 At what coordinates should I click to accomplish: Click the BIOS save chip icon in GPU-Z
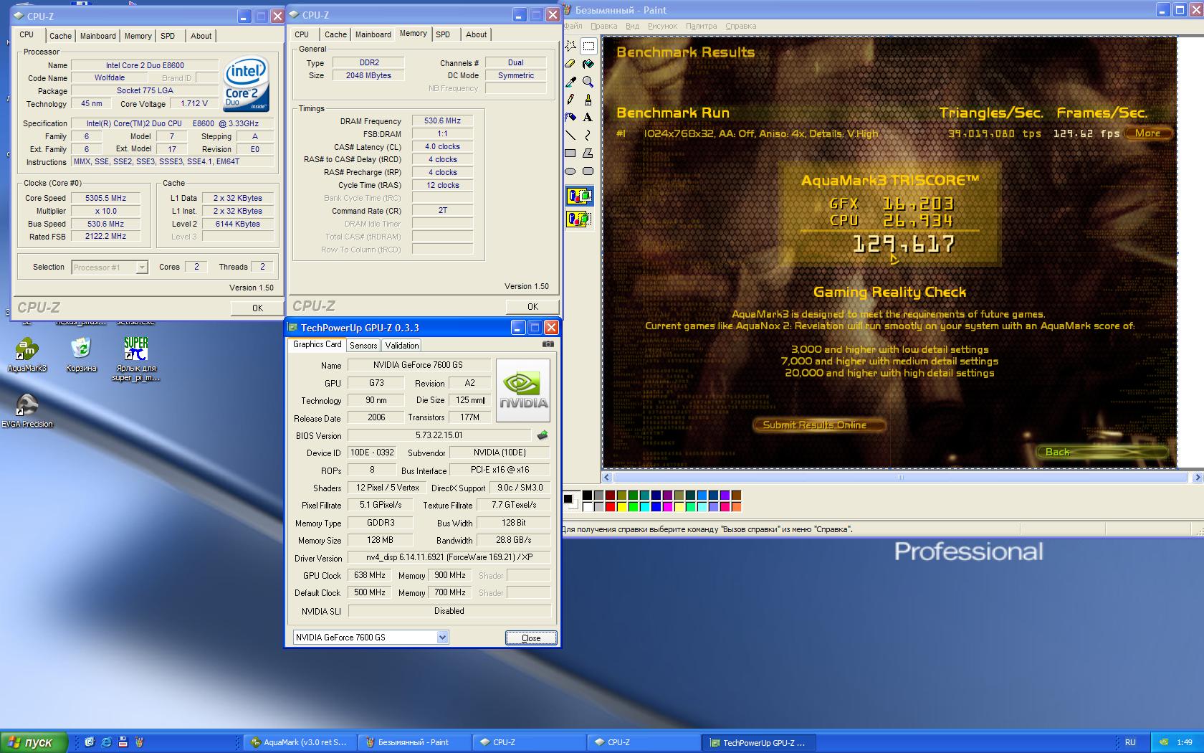coord(543,435)
